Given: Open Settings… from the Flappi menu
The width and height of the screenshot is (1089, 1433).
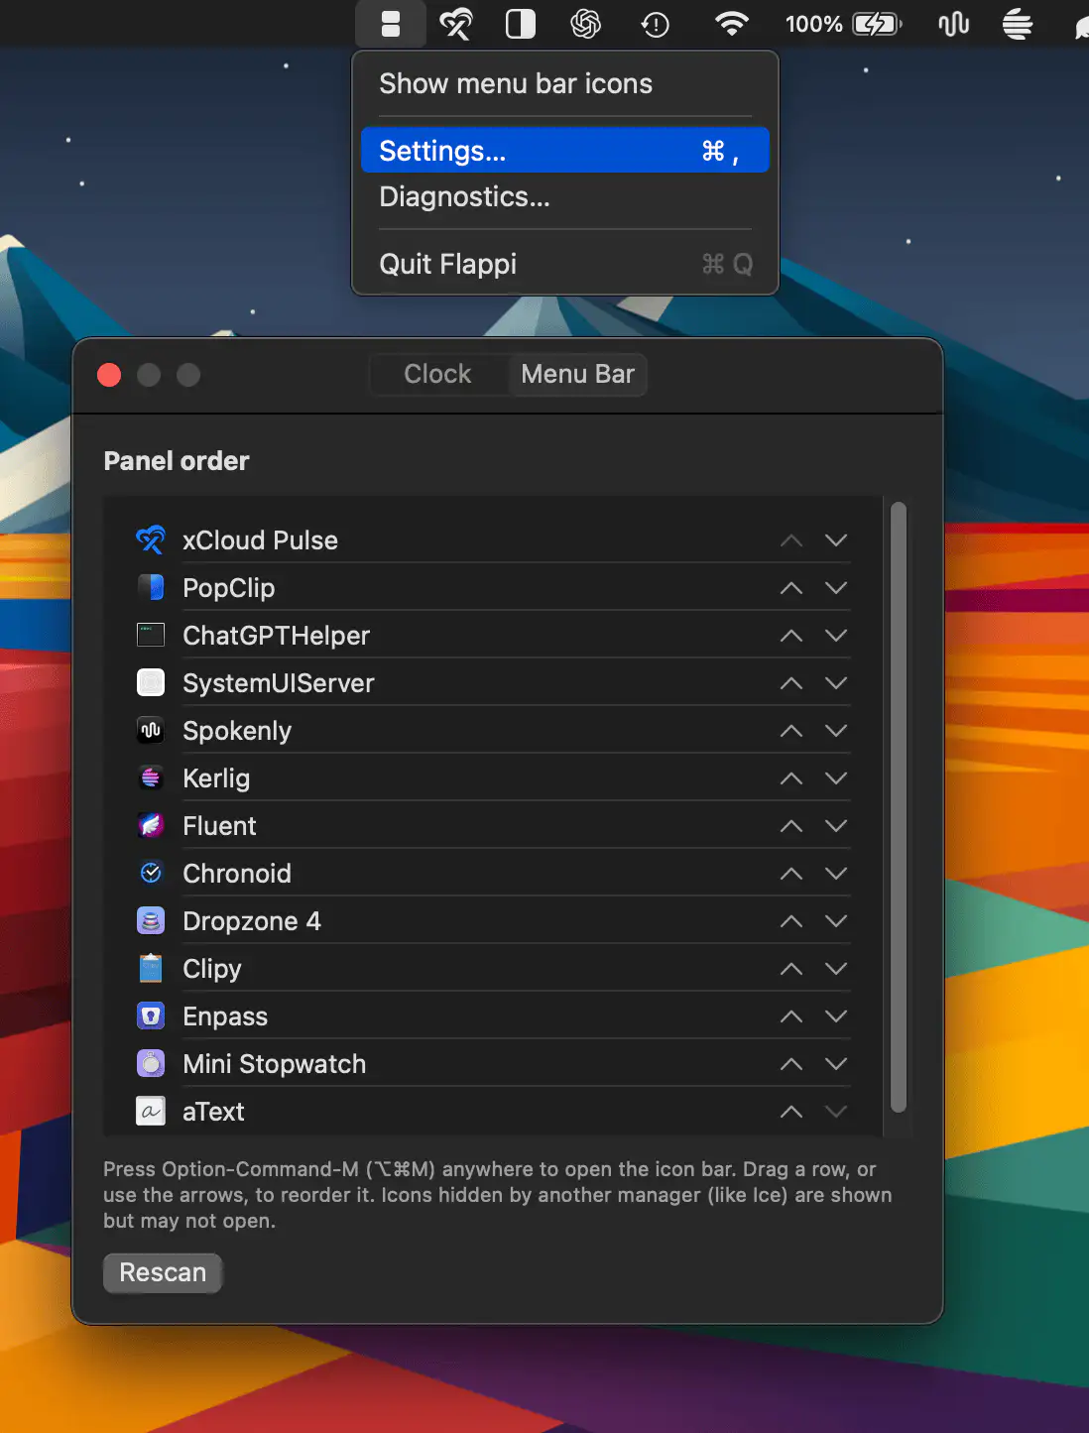Looking at the screenshot, I should (x=565, y=151).
